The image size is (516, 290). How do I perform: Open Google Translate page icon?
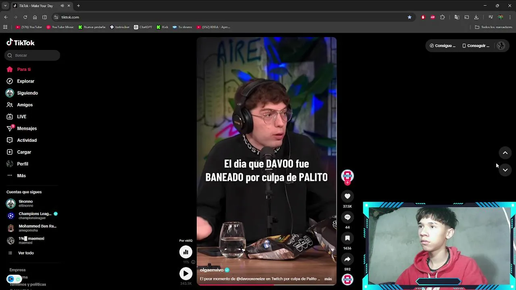point(457,17)
